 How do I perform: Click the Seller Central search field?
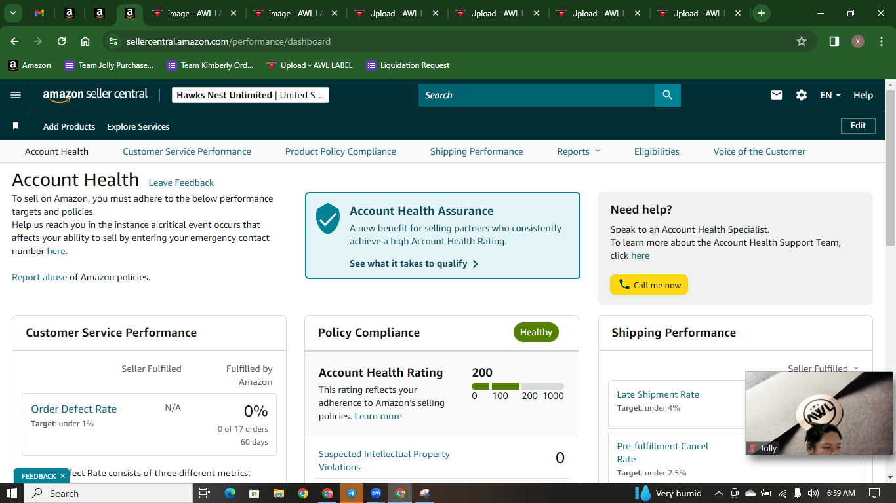coord(537,95)
